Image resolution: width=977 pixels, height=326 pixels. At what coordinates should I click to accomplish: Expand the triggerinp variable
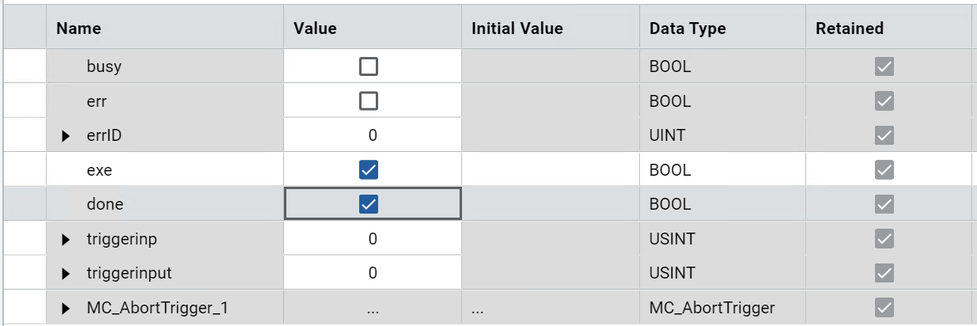coord(66,239)
